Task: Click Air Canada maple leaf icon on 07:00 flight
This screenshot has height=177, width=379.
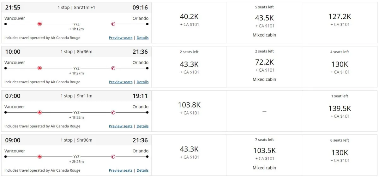Action: [x=39, y=112]
